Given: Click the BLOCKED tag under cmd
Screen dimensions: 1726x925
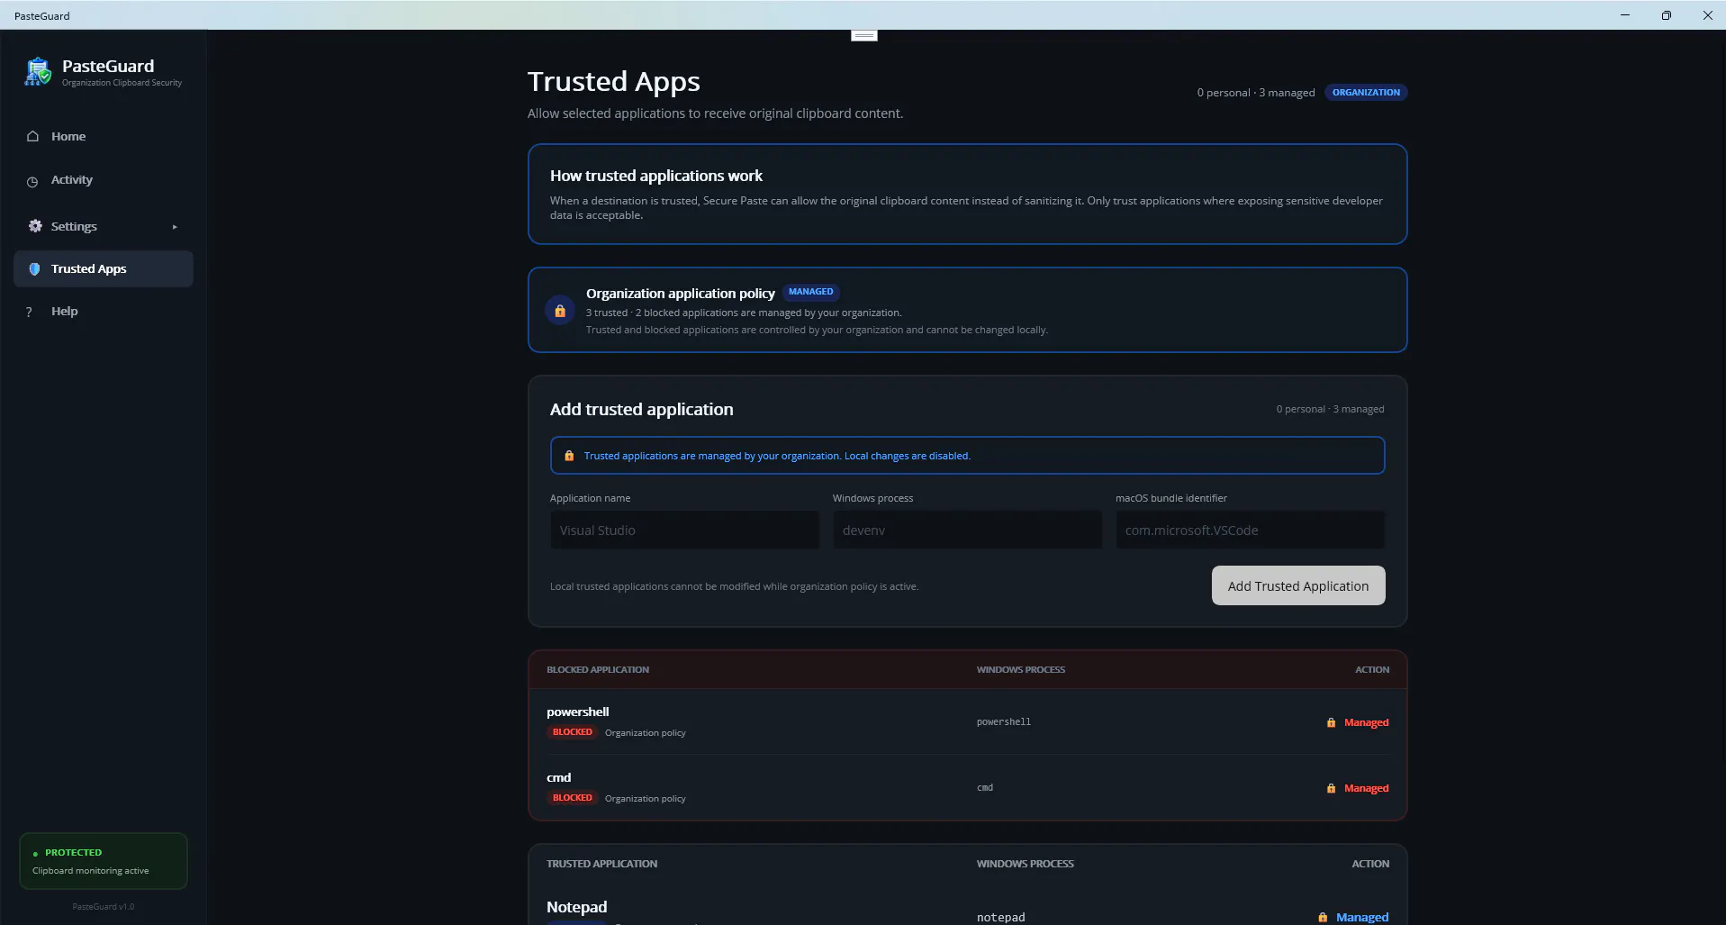Looking at the screenshot, I should tap(573, 798).
